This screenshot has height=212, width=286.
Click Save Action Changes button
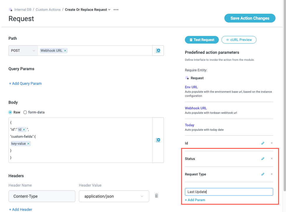250,18
